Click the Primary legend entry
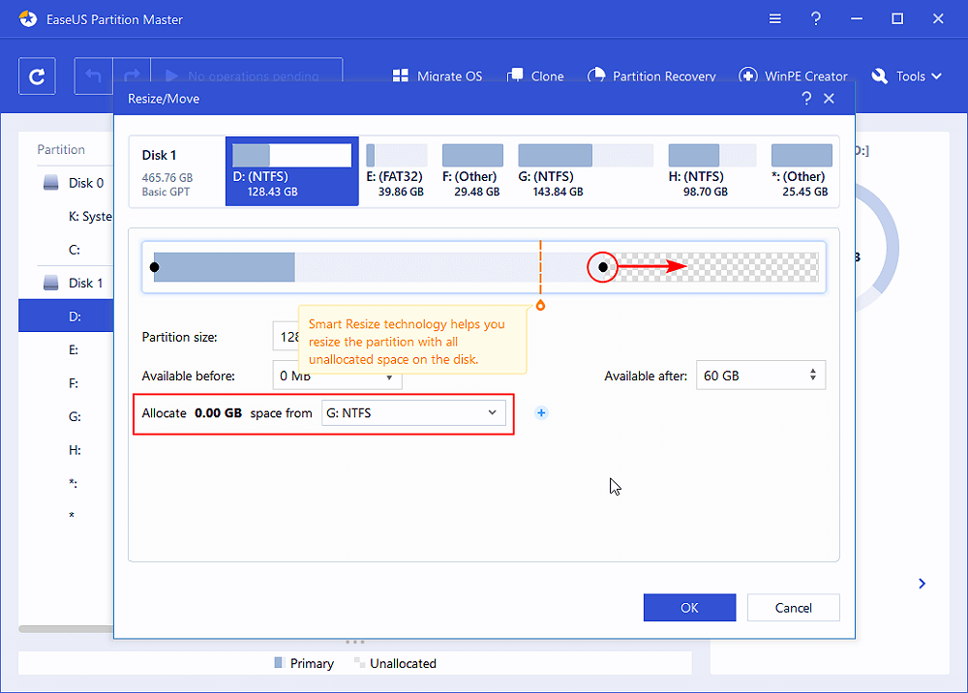Image resolution: width=968 pixels, height=693 pixels. [304, 663]
